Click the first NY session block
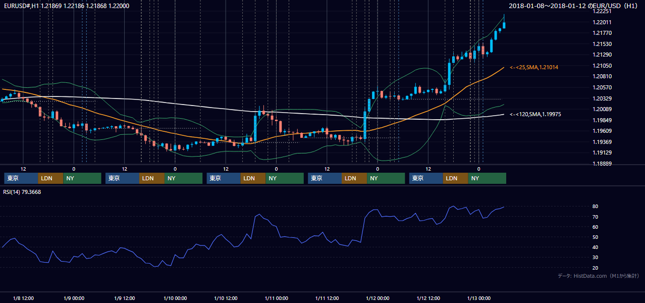Image resolution: width=645 pixels, height=303 pixels. click(x=82, y=178)
